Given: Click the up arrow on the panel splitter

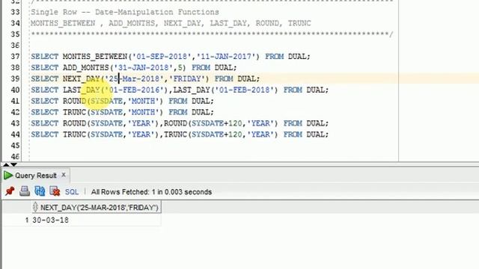Looking at the screenshot, I should point(6,164).
